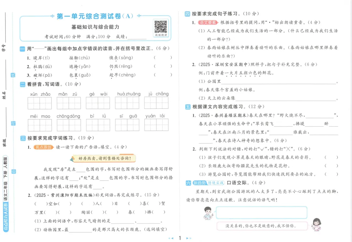Select the section 三 number box

23,138
